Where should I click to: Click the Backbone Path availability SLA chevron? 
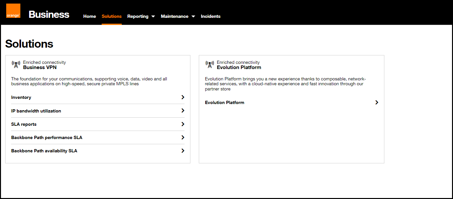point(183,151)
